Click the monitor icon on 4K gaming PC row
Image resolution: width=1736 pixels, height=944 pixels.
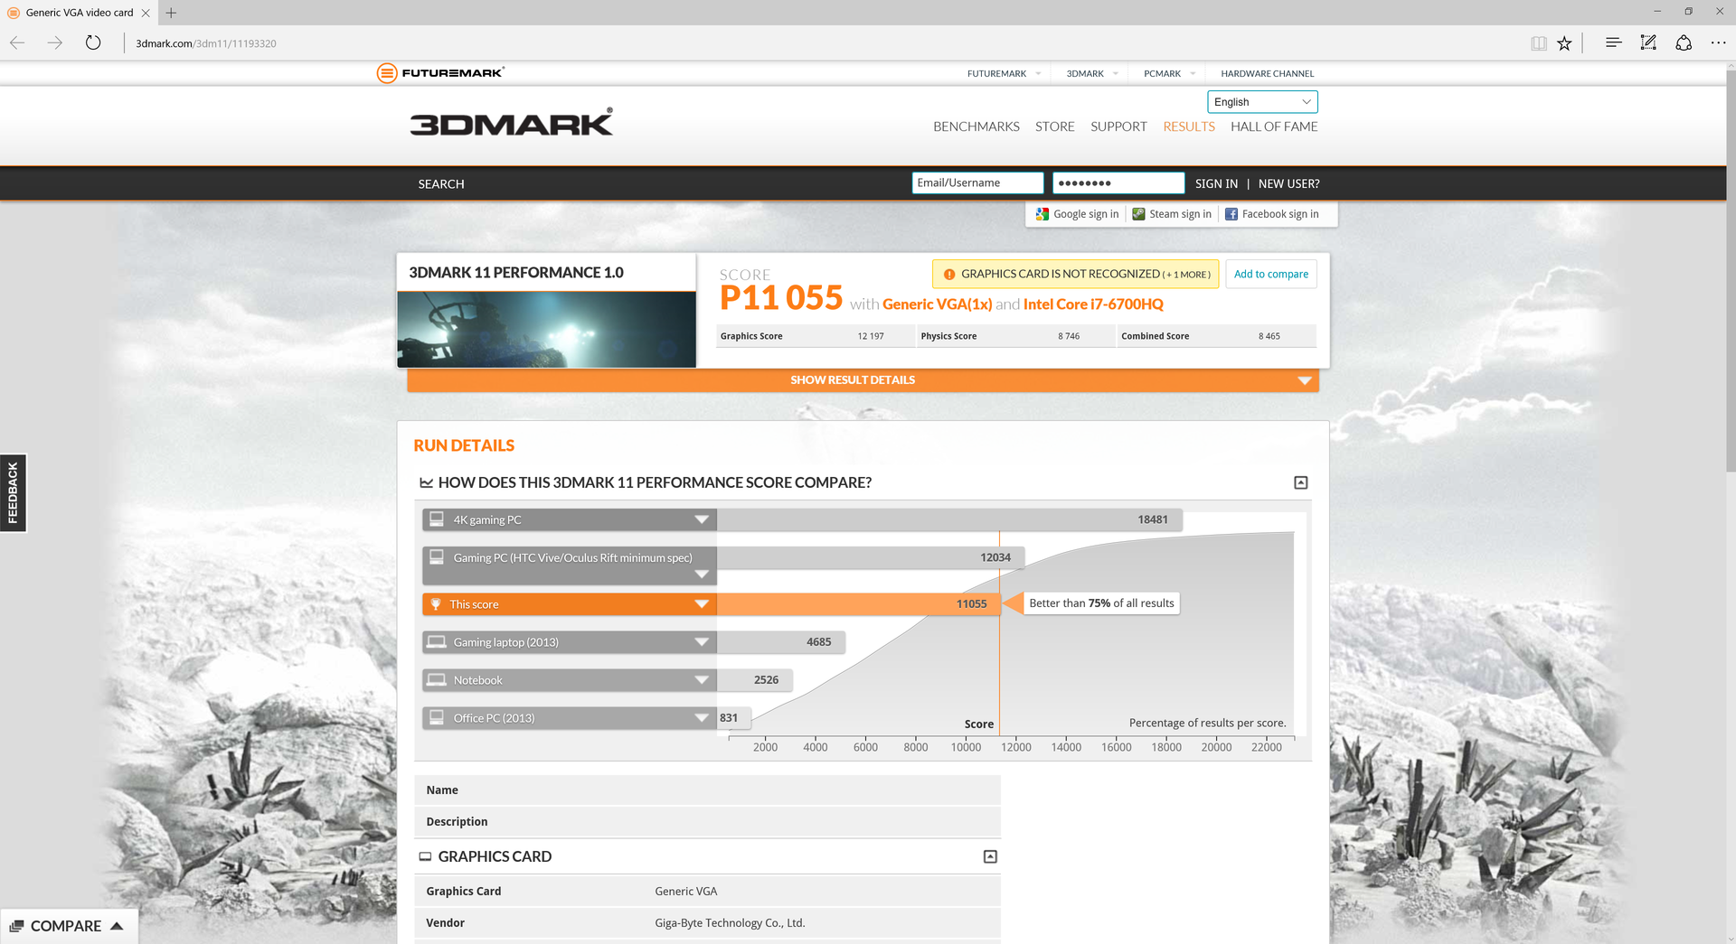(x=437, y=519)
